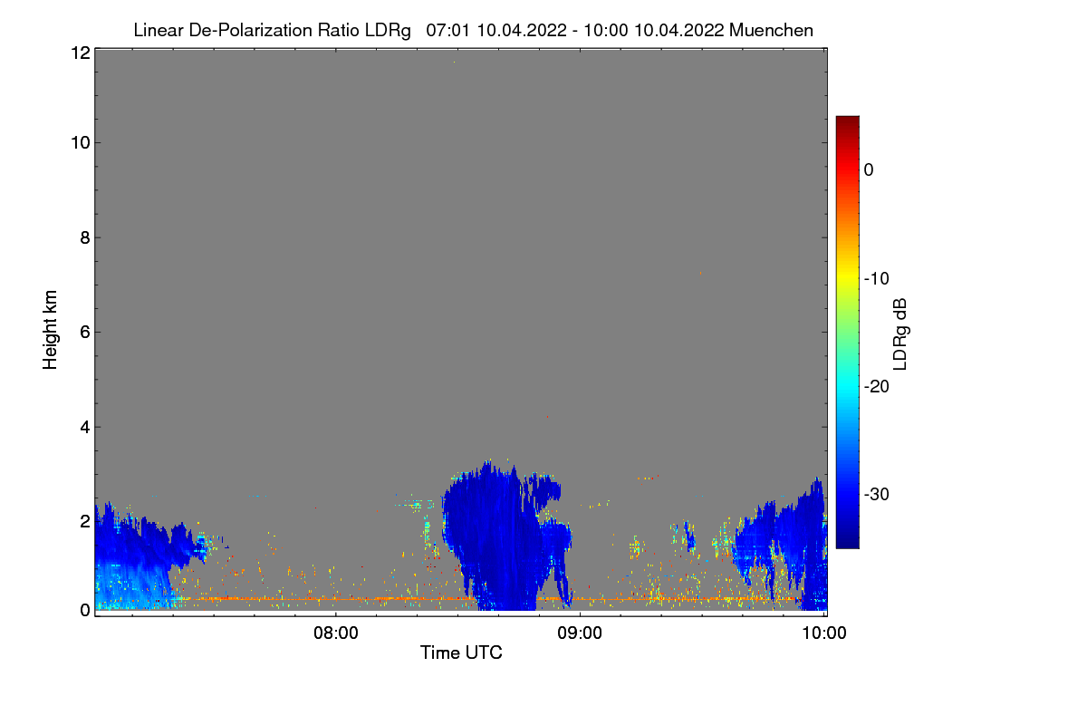The width and height of the screenshot is (1087, 725).
Task: Click the plot title 'Linear De-Polarization Ratio LDRg'
Action: pyautogui.click(x=272, y=30)
